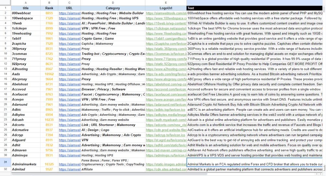Image resolution: width=326 pixels, height=176 pixels.
Task: Select column B header
Action: click(49, 3)
